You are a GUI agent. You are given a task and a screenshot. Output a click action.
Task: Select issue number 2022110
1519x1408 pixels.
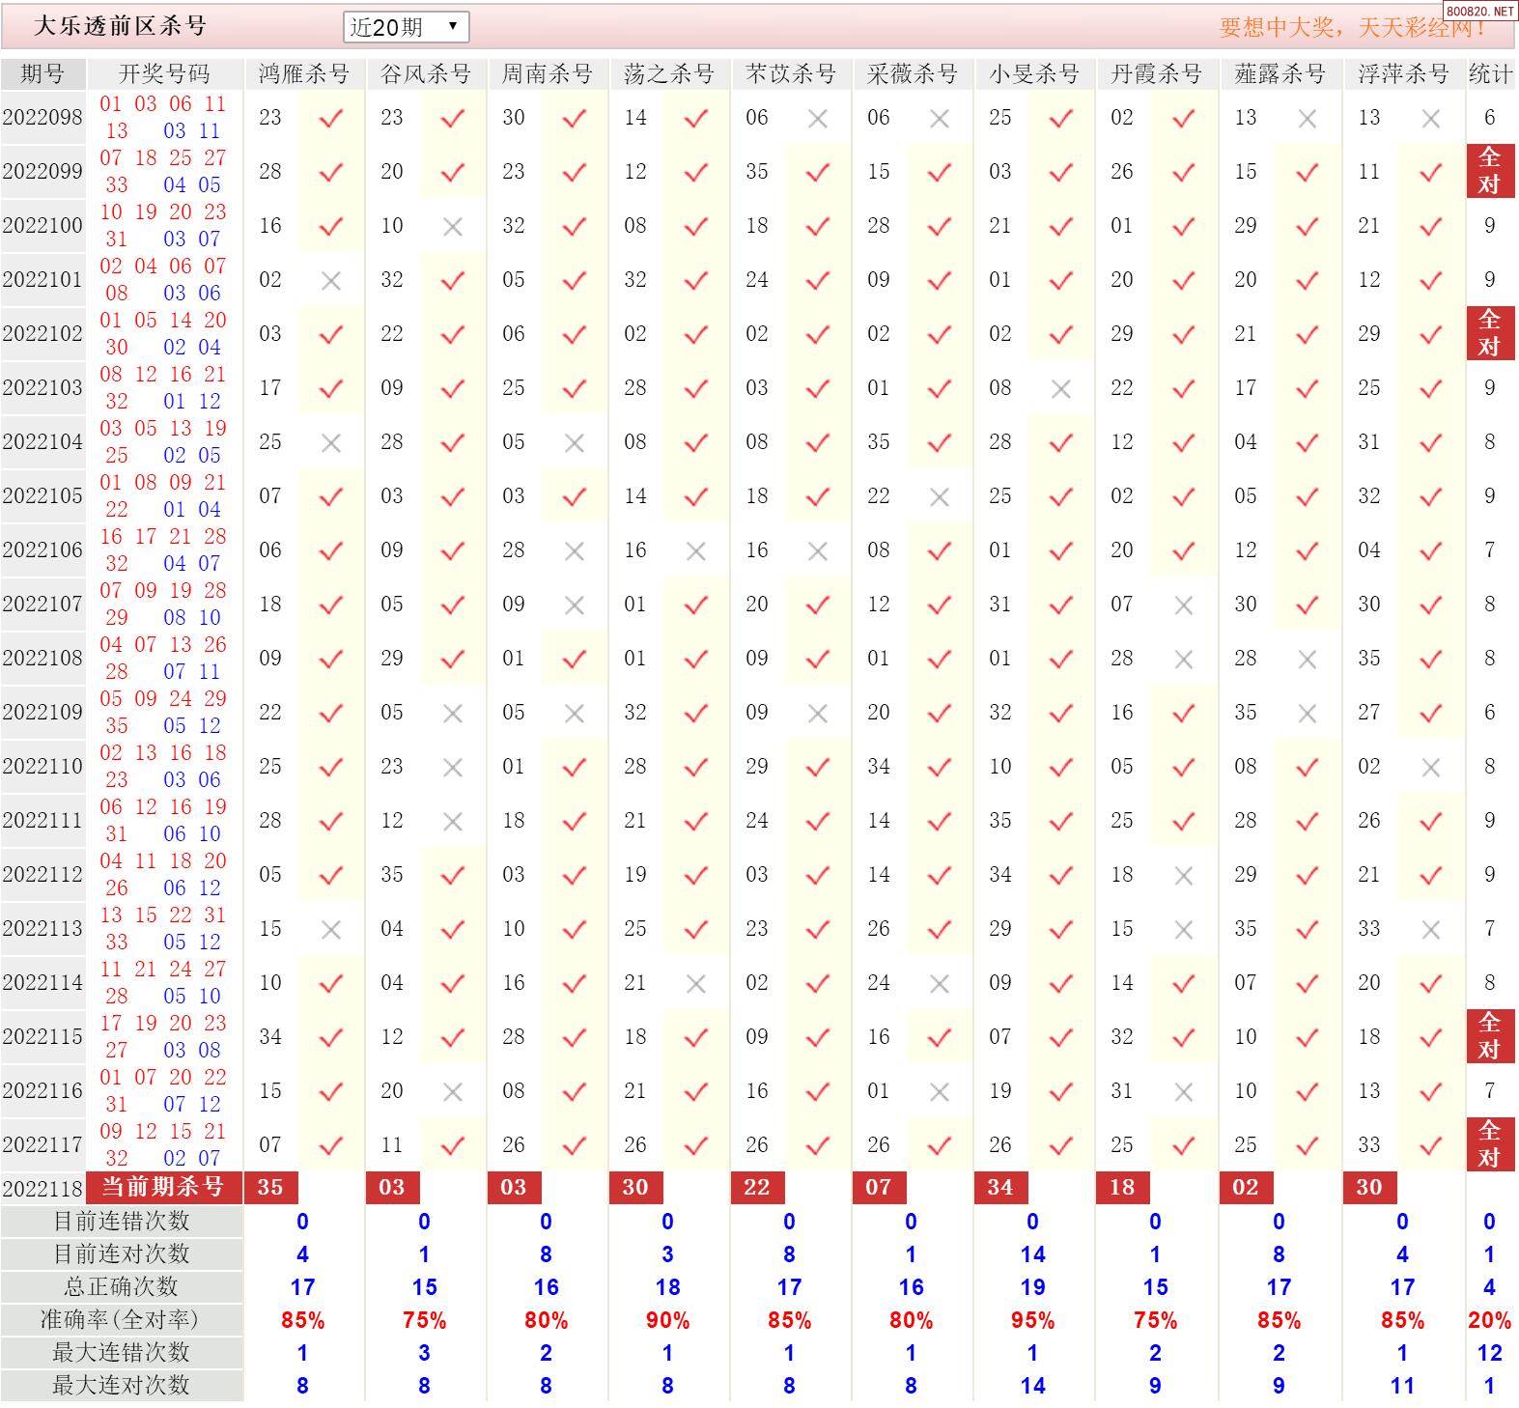(x=42, y=766)
